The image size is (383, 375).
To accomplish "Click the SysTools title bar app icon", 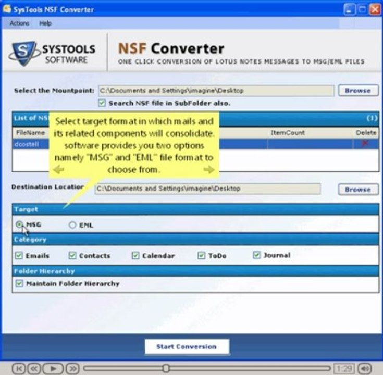I will 7,9.
